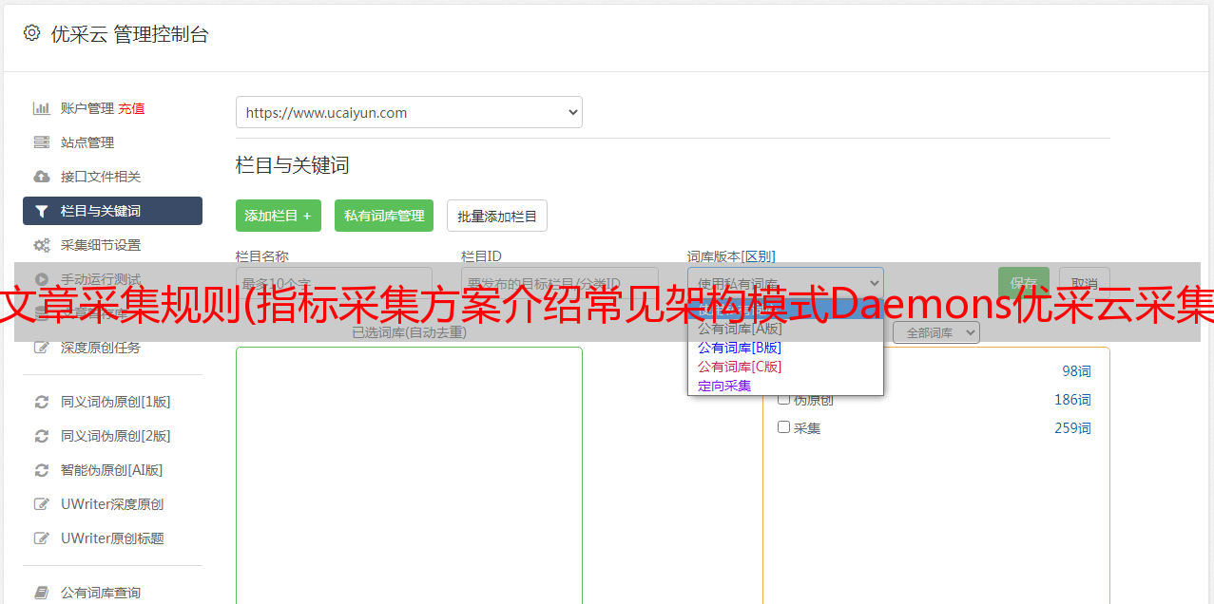This screenshot has width=1214, height=604.
Task: Click the gear icon beside 优采云 管理控制台
Action: (x=31, y=33)
